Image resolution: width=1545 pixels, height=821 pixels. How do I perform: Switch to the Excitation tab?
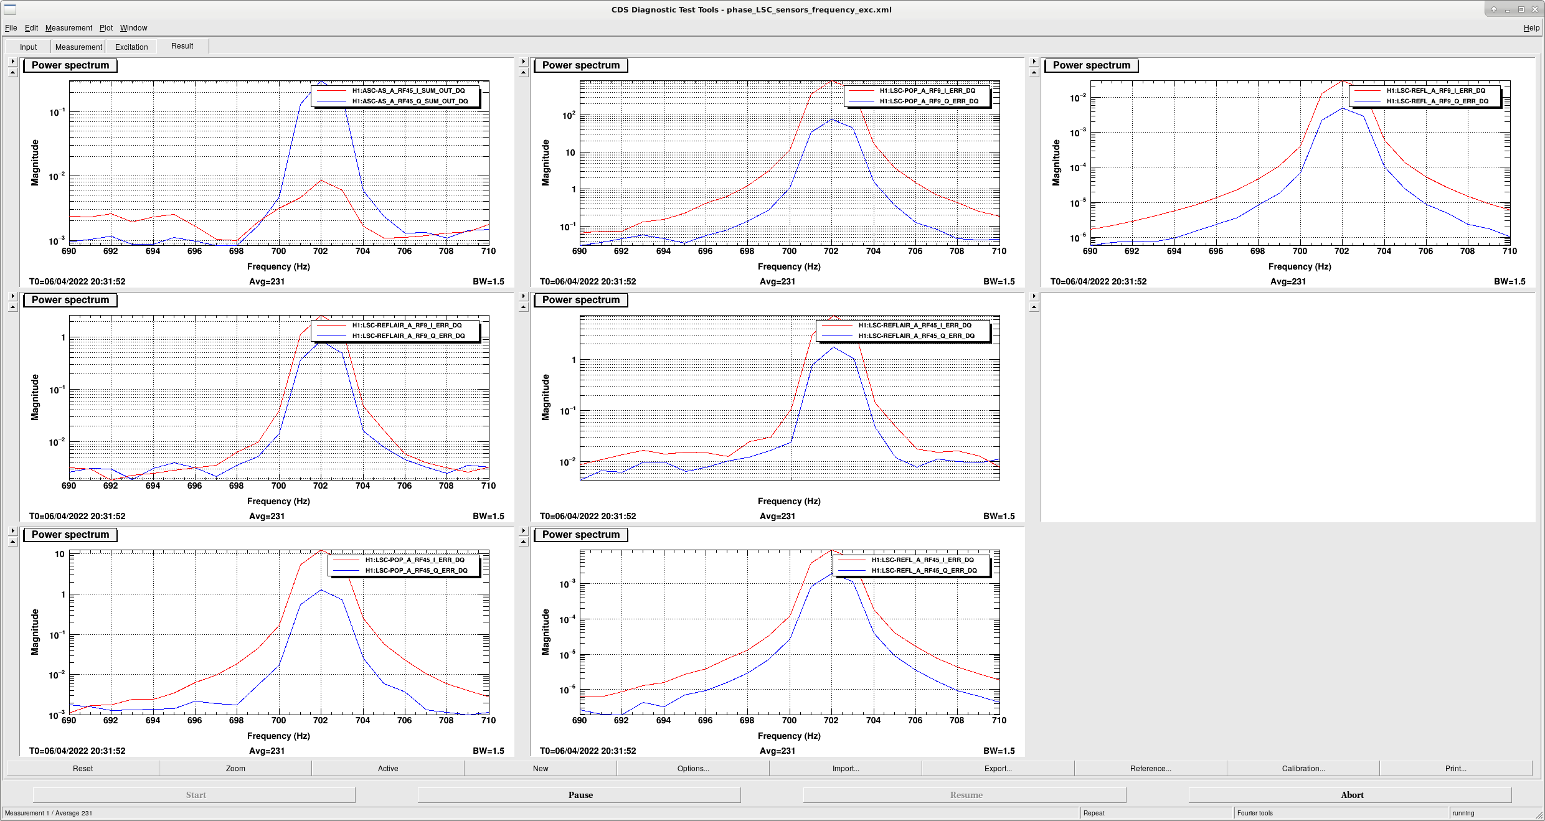pos(131,47)
